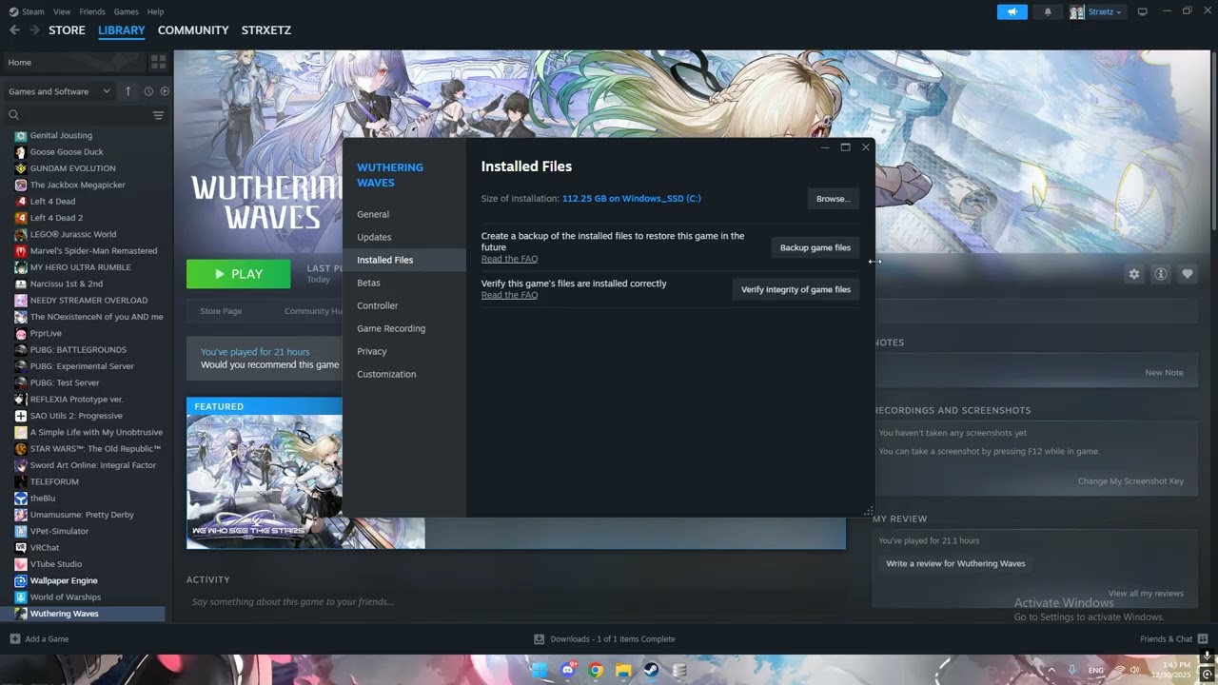Click the Home button in the library sidebar
Screen dimensions: 1218x685
coord(73,62)
